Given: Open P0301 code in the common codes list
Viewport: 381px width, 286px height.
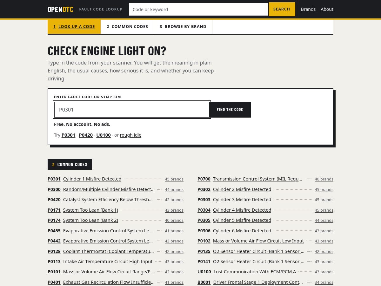Looking at the screenshot, I should [54, 179].
